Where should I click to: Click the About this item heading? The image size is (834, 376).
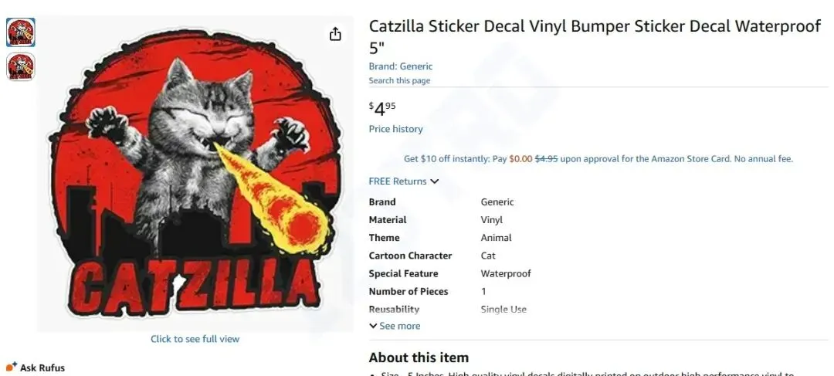419,357
